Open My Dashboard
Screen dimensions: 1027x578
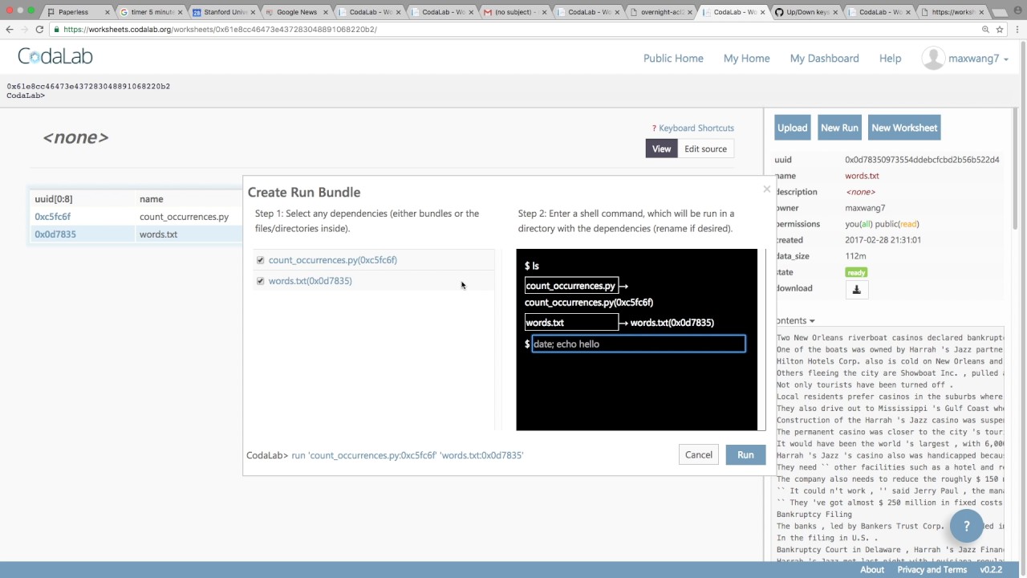[x=824, y=58]
